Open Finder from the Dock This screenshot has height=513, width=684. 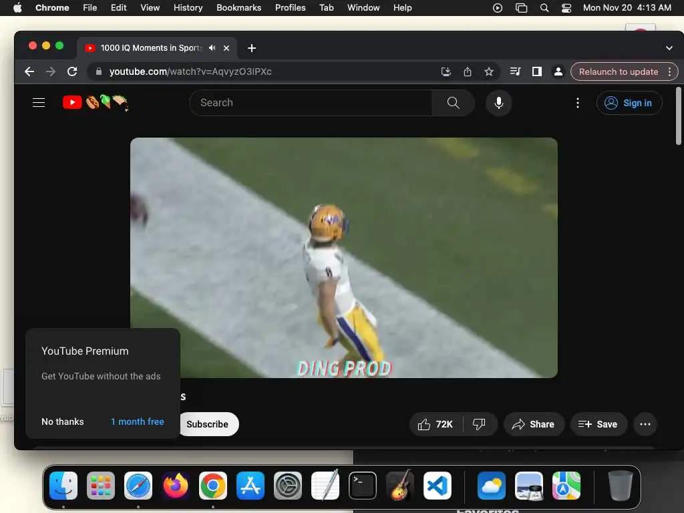coord(63,486)
